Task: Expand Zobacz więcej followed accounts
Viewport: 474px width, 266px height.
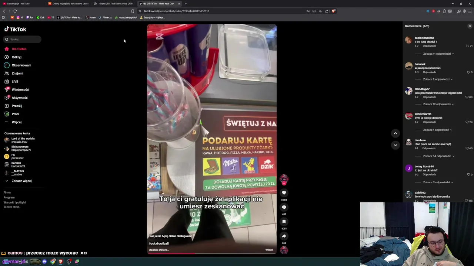Action: point(18,181)
